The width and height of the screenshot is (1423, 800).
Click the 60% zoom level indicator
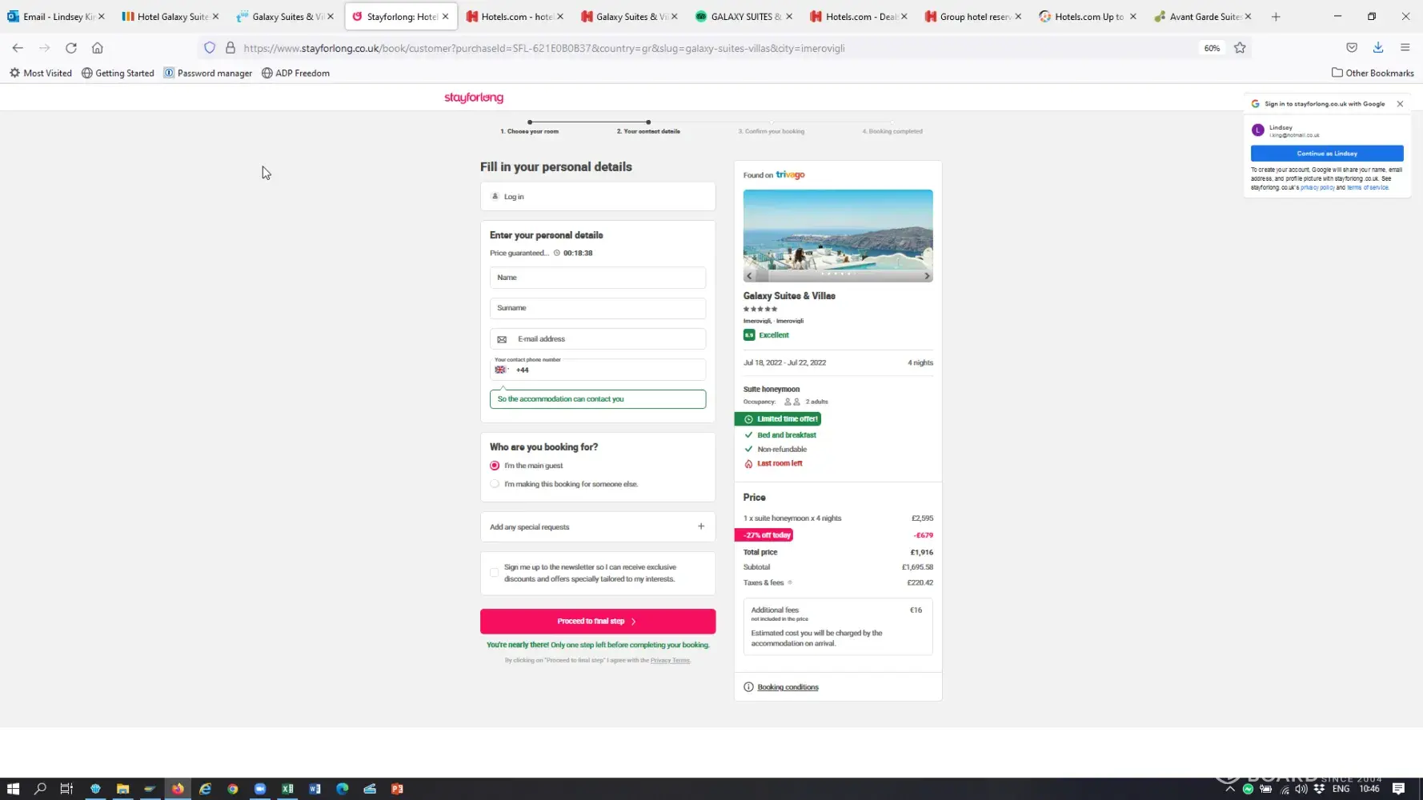click(1212, 48)
